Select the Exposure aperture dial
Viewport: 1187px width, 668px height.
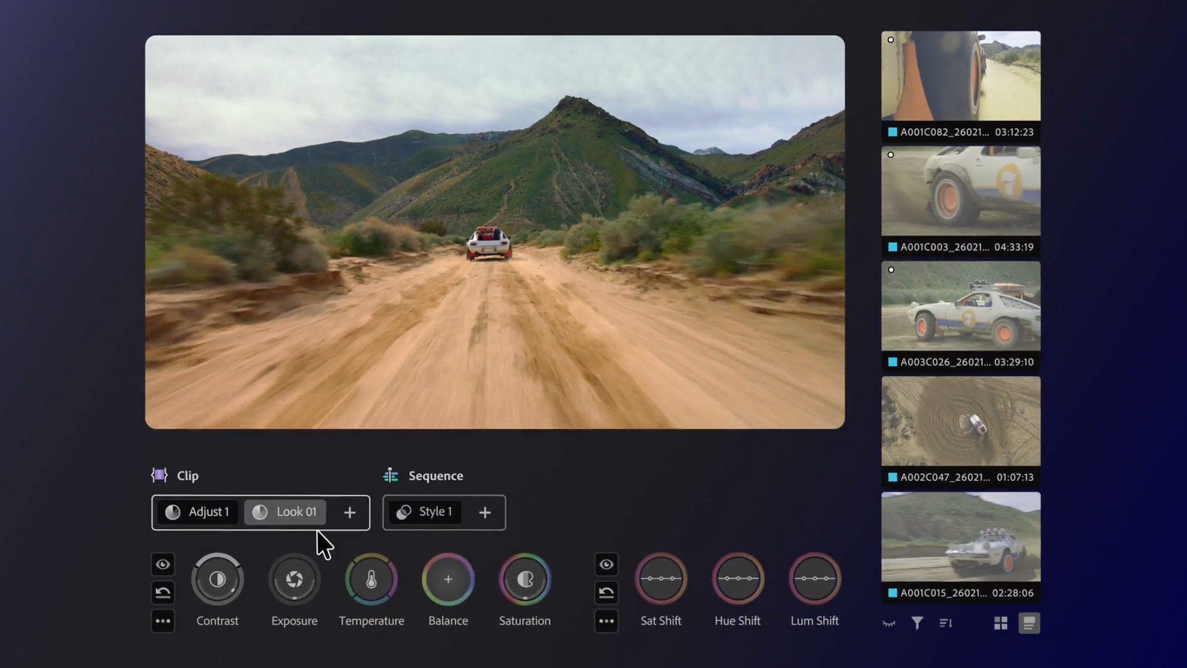(x=294, y=579)
